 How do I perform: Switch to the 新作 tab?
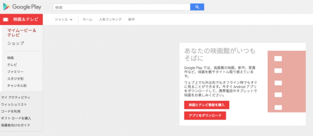point(131,20)
